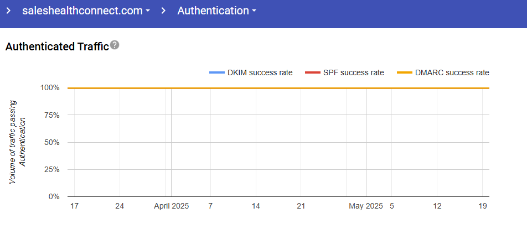Select date 24 on the x-axis
This screenshot has width=527, height=239.
coord(120,206)
